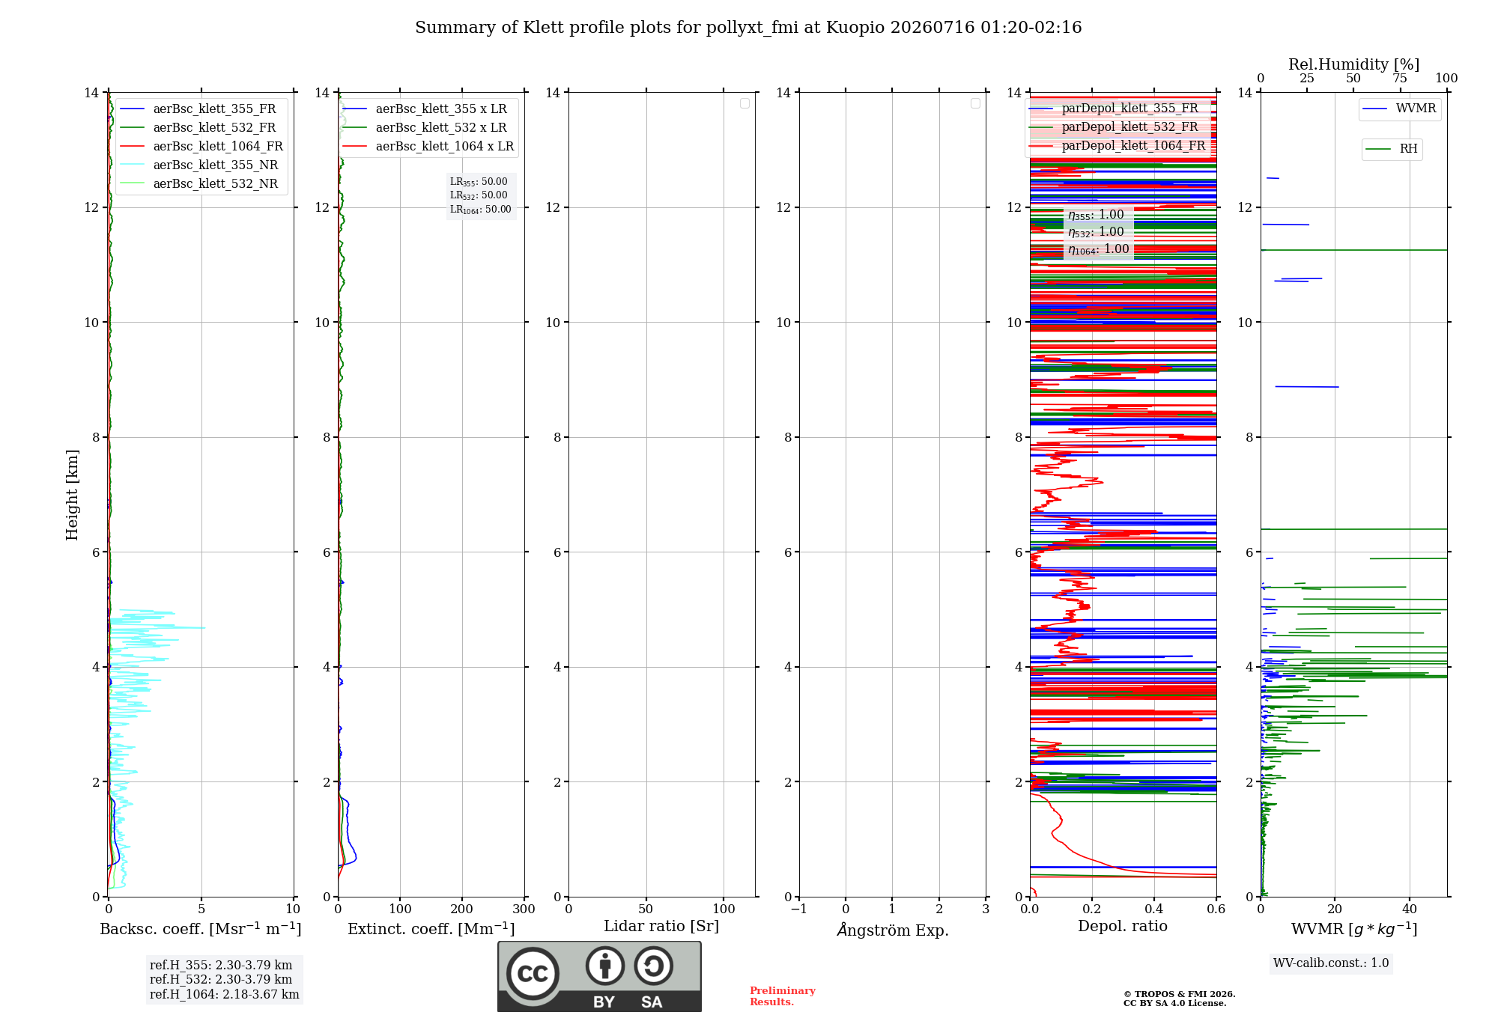Click the blue aerBsc_klett_355_FR legend line
Viewport: 1498px width, 1018px height.
132,109
